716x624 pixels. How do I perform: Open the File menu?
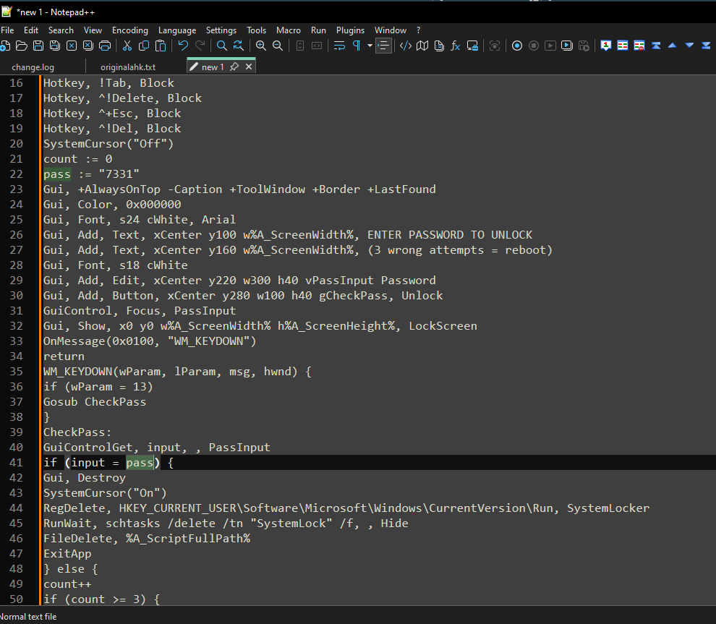7,30
